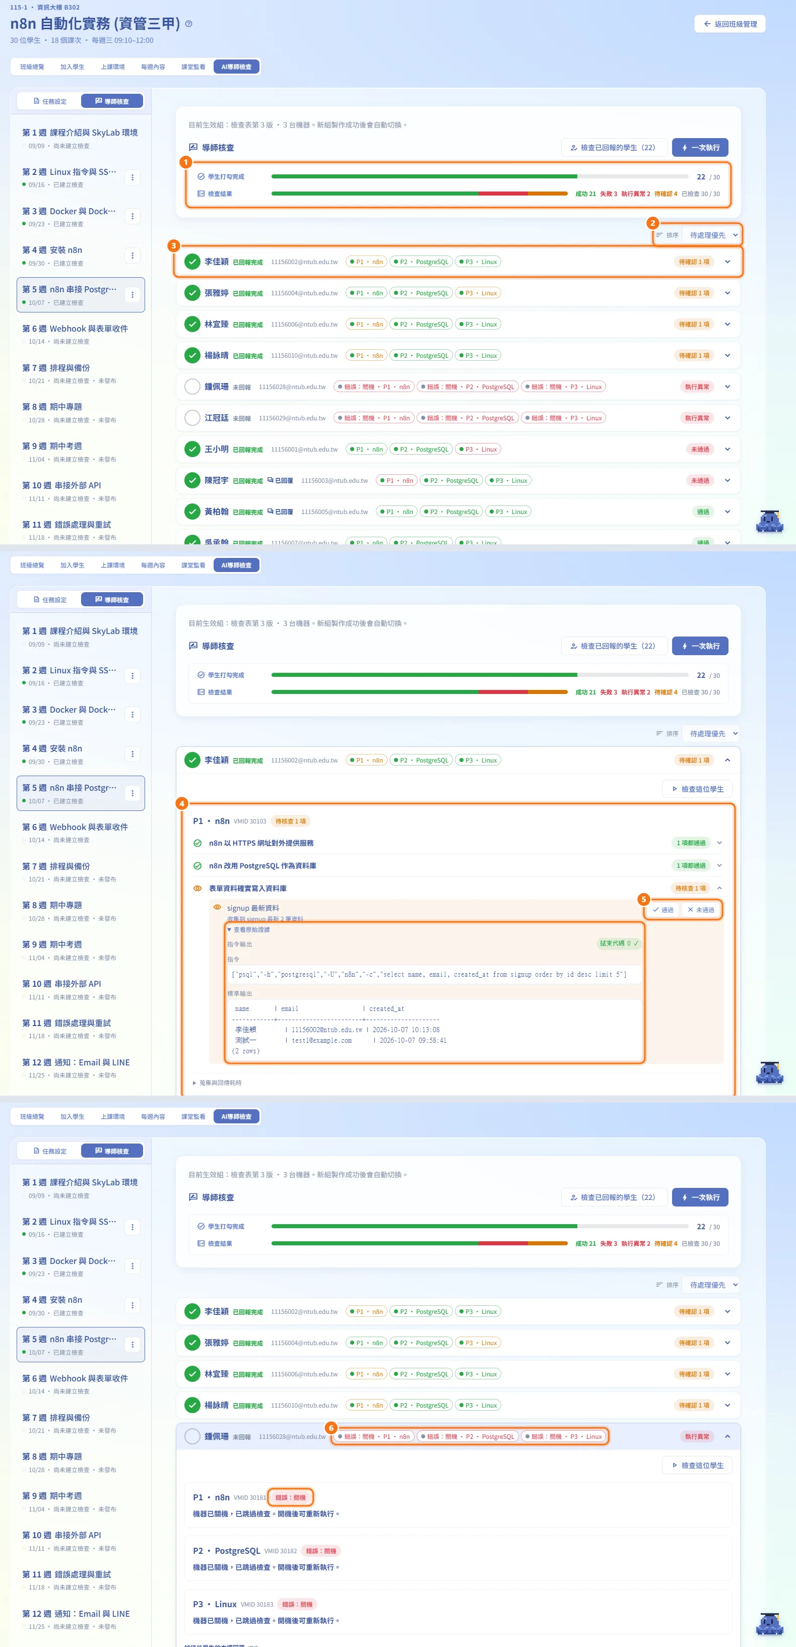Click the 待核查 1 項 badge next to VMID 30103
The height and width of the screenshot is (1647, 796).
(290, 821)
